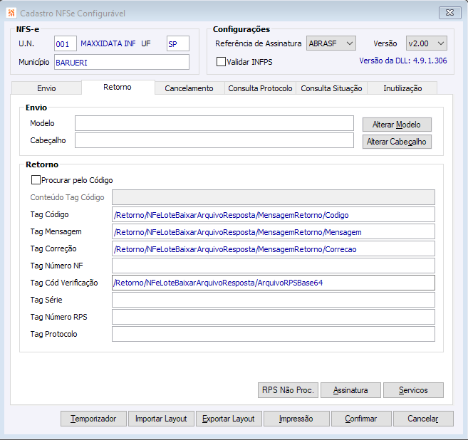Click the Importar Layout button
468x440 pixels.
click(x=161, y=419)
